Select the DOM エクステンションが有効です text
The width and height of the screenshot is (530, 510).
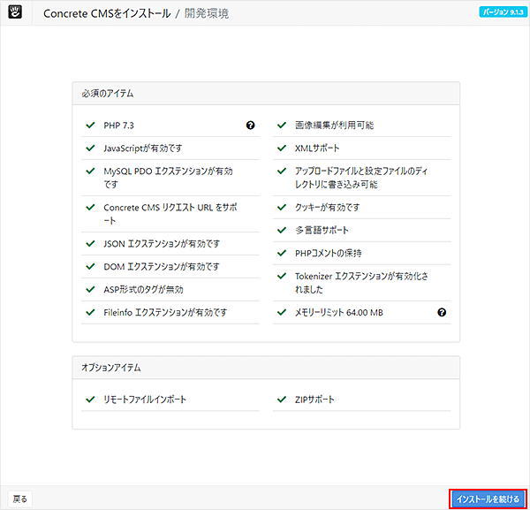pyautogui.click(x=162, y=267)
